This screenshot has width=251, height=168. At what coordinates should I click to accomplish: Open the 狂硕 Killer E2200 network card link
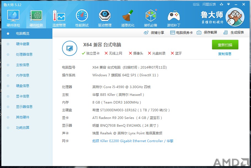click(x=133, y=141)
